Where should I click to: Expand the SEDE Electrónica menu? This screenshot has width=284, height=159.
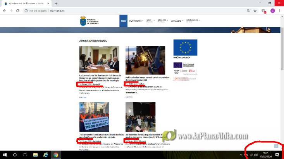pos(150,21)
